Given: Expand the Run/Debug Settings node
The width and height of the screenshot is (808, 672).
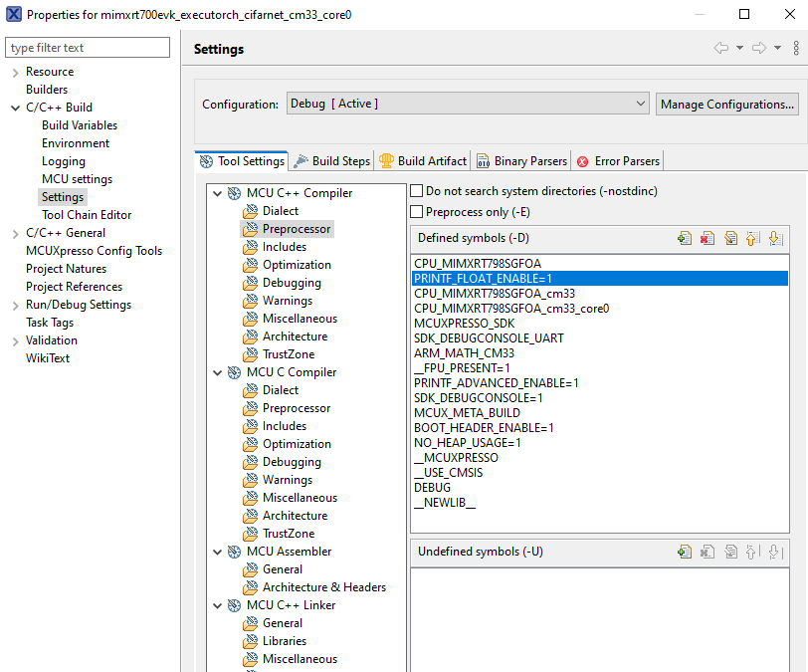Looking at the screenshot, I should (15, 305).
